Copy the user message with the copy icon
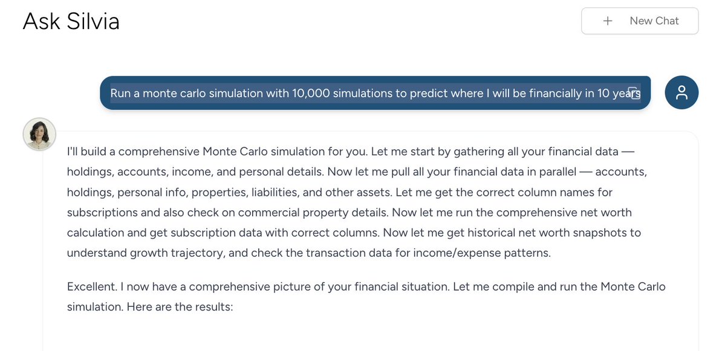This screenshot has height=351, width=725. click(633, 92)
